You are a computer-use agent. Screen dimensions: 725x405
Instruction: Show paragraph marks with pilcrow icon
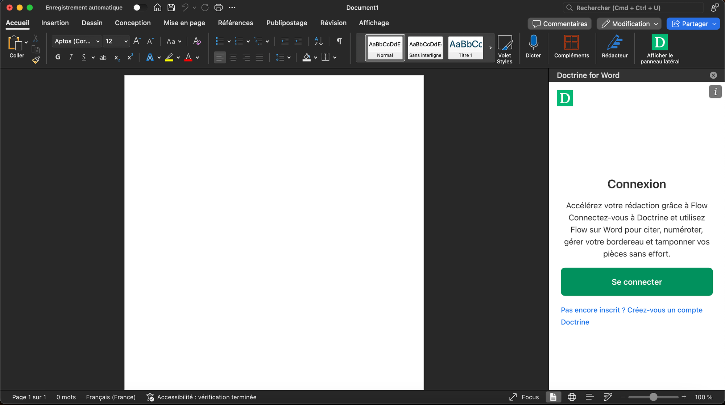pos(339,41)
